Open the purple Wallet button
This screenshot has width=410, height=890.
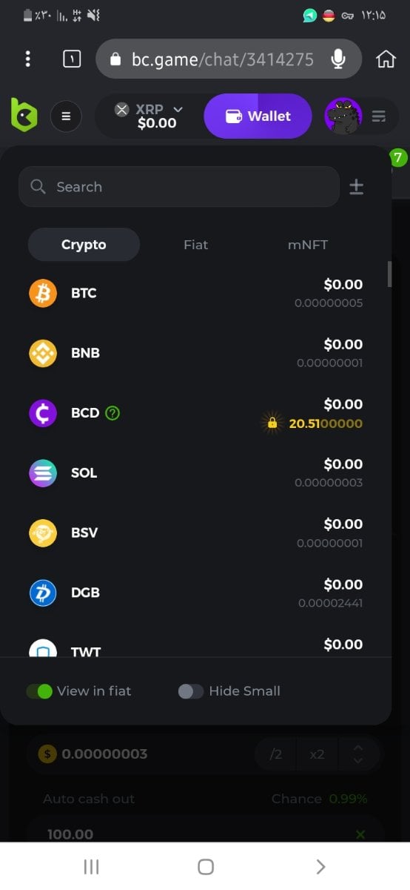coord(258,116)
